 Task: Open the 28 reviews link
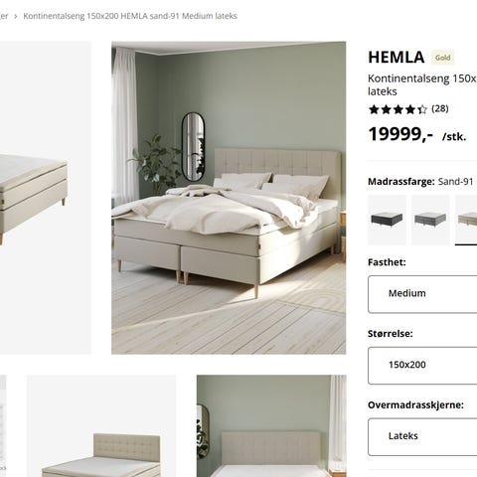pos(440,108)
